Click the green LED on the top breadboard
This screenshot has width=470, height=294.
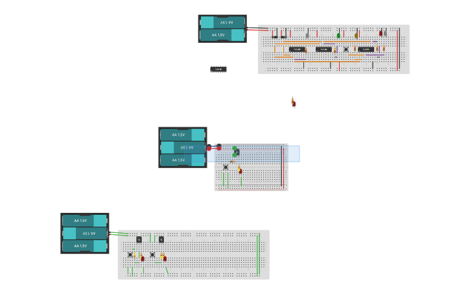(338, 36)
